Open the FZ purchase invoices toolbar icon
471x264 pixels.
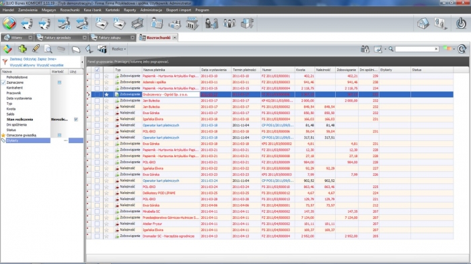click(x=102, y=24)
